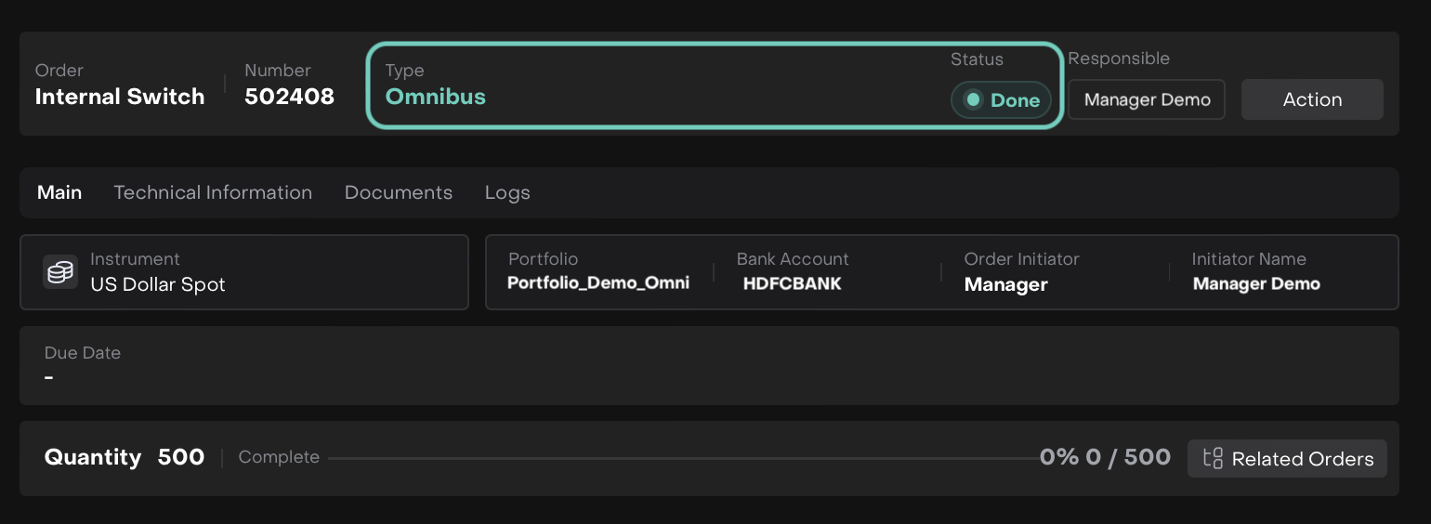
Task: Open the Technical Information tab
Action: [x=213, y=192]
